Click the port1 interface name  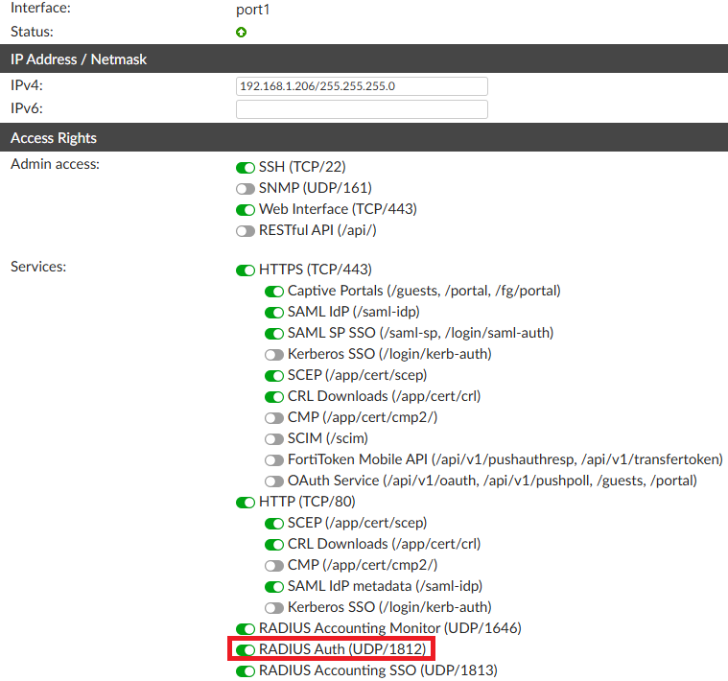click(252, 10)
